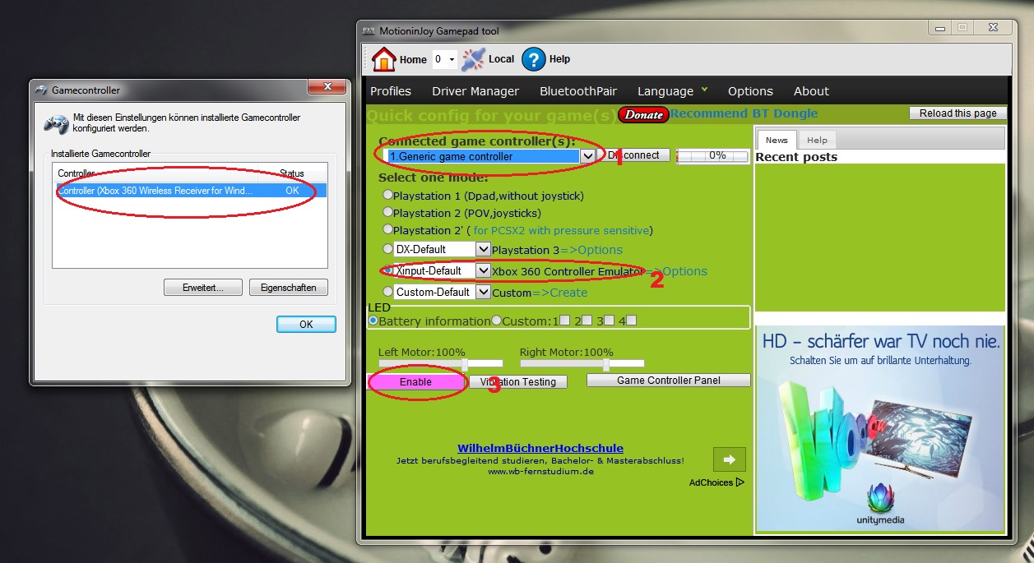Select Playstation 2' PCSX2 pressure sensitive mode
The height and width of the screenshot is (563, 1034).
pyautogui.click(x=387, y=230)
